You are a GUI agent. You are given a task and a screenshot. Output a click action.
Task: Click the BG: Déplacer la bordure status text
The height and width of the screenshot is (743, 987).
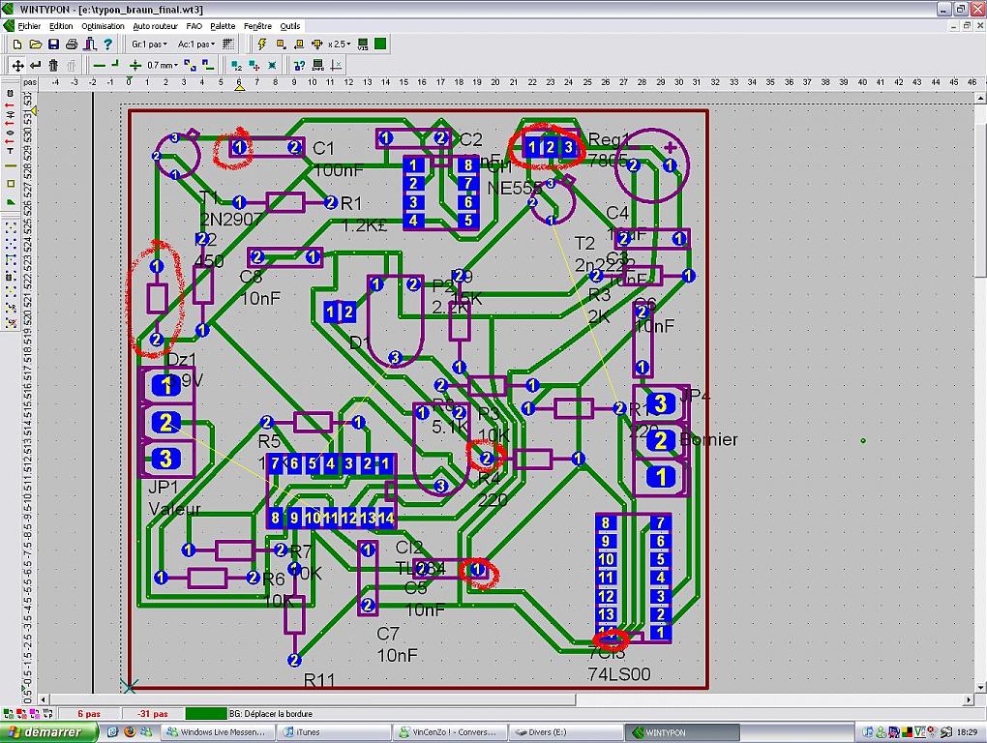(271, 713)
